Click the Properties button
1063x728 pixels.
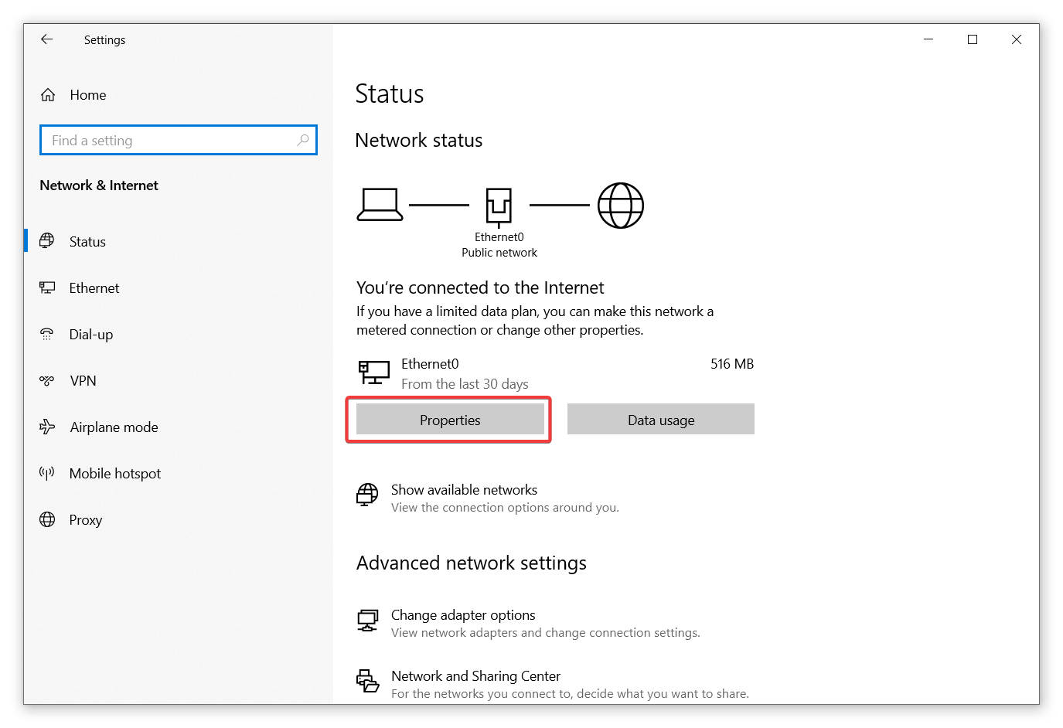tap(450, 420)
